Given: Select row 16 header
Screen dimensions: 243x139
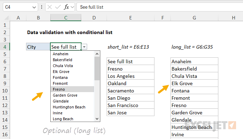Looking at the screenshot, I should pos(5,134).
